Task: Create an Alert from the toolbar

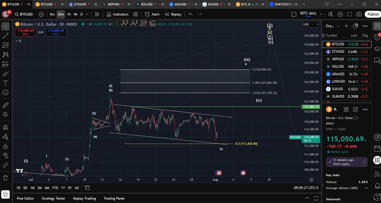Action: click(152, 14)
